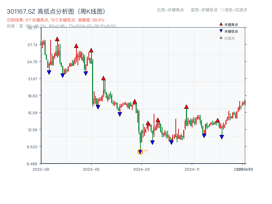Image resolution: width=272 pixels, height=204 pixels.
Task: Click the orange-circled T1 low marker
Action: click(140, 152)
